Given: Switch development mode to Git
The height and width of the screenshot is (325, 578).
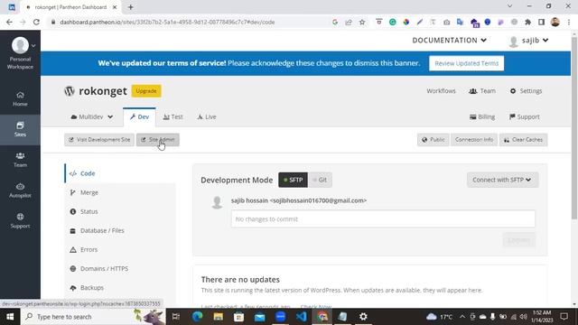Looking at the screenshot, I should pyautogui.click(x=320, y=180).
